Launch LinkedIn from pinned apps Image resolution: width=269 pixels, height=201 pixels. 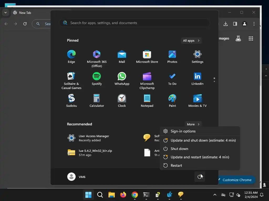[x=198, y=79]
